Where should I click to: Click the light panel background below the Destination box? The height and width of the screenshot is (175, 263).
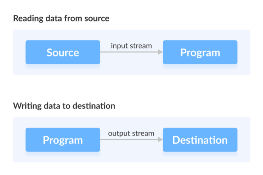tap(200, 157)
